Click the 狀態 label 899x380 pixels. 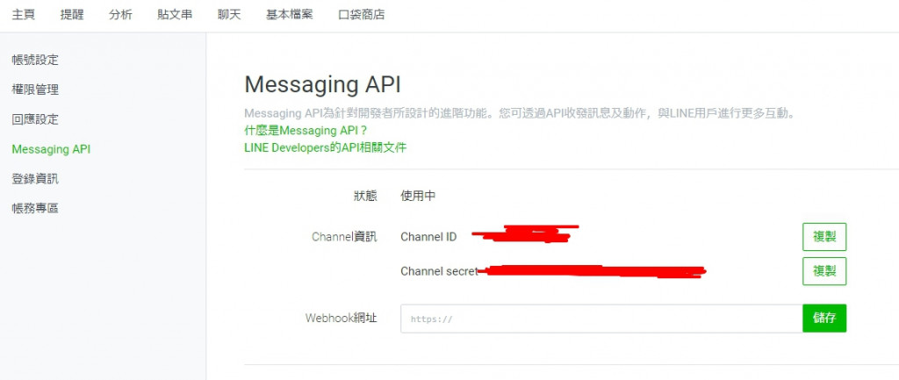(x=365, y=196)
